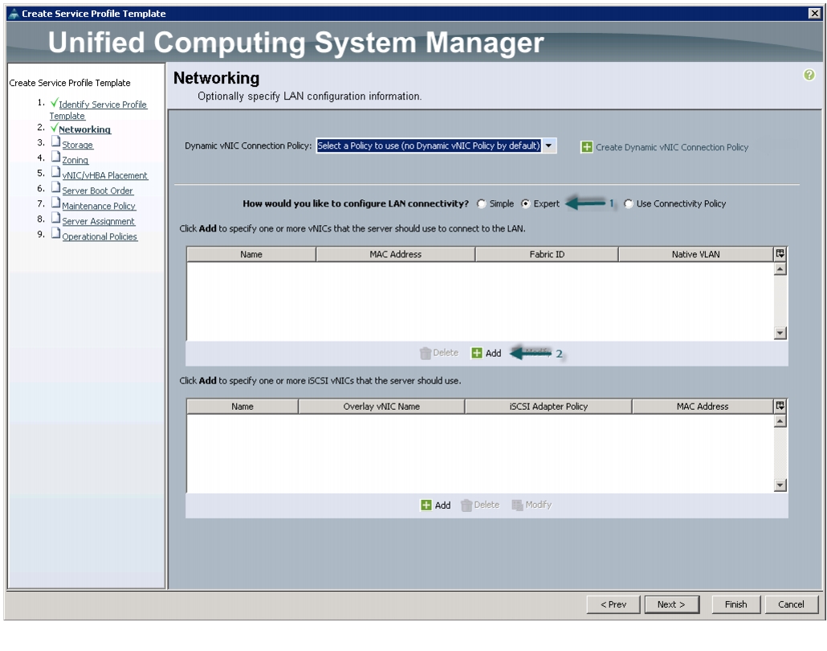Click Add label to create an iSCSI vNIC
827x651 pixels.
(x=442, y=506)
